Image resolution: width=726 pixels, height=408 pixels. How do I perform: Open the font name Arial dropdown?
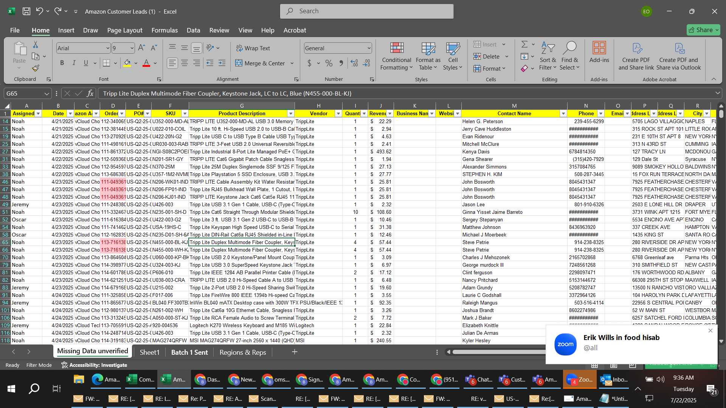coord(107,48)
